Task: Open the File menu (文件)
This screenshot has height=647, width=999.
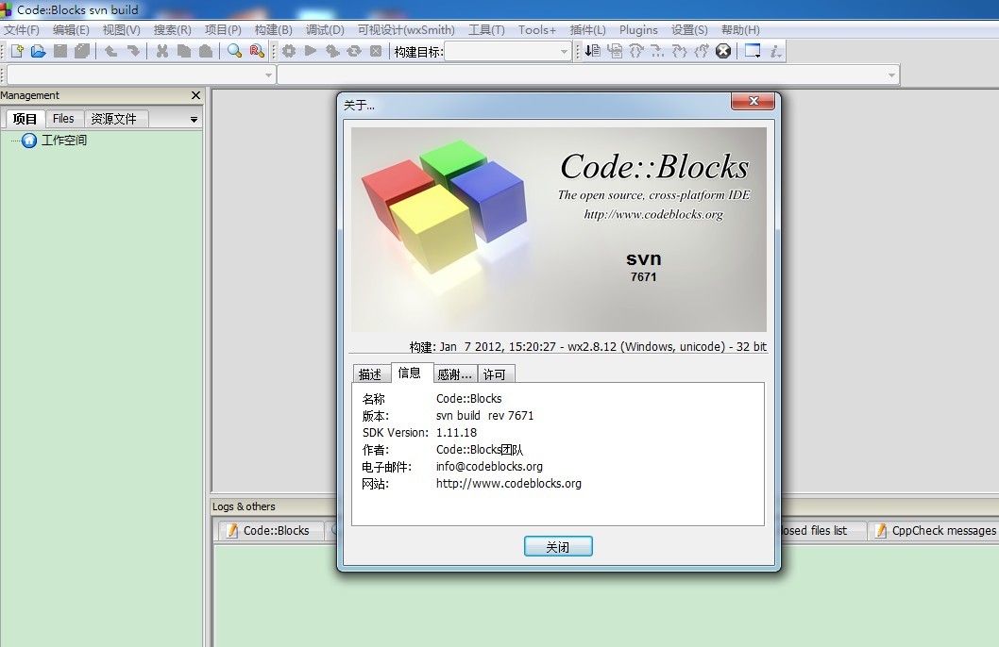Action: tap(22, 30)
